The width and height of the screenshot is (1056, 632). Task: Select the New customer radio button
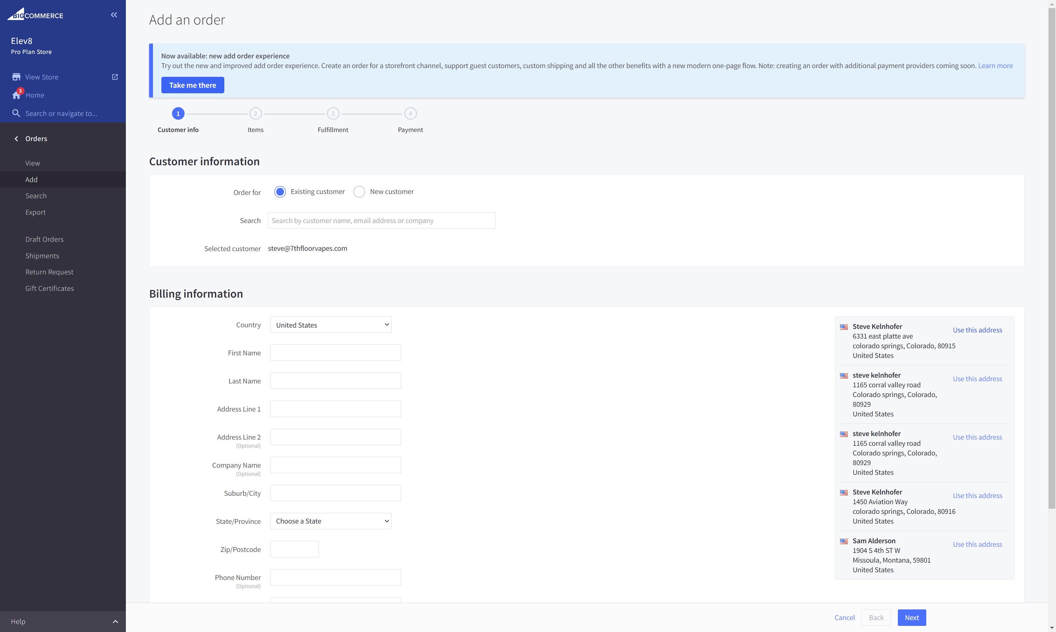359,192
